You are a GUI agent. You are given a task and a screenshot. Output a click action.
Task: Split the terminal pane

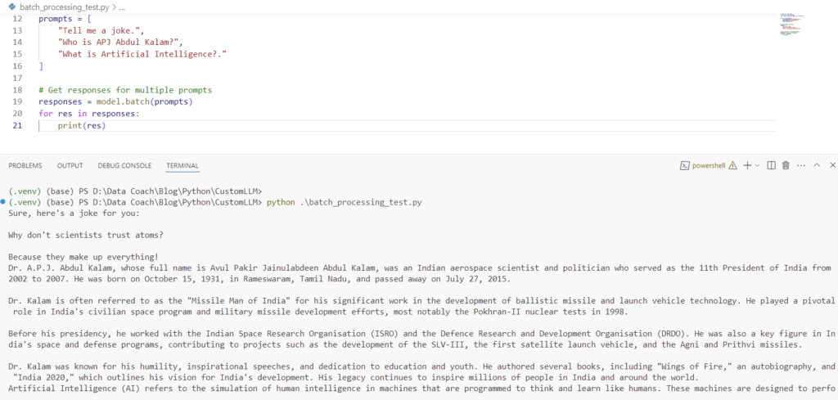pos(771,165)
